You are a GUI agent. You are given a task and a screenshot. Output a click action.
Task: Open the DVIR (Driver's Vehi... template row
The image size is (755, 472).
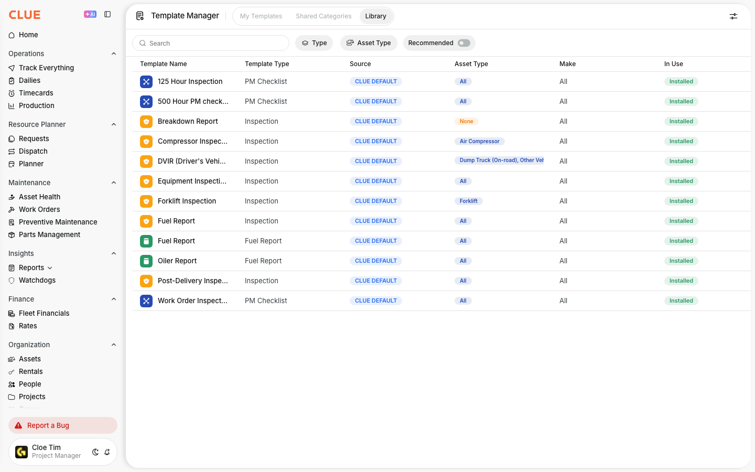coord(441,162)
